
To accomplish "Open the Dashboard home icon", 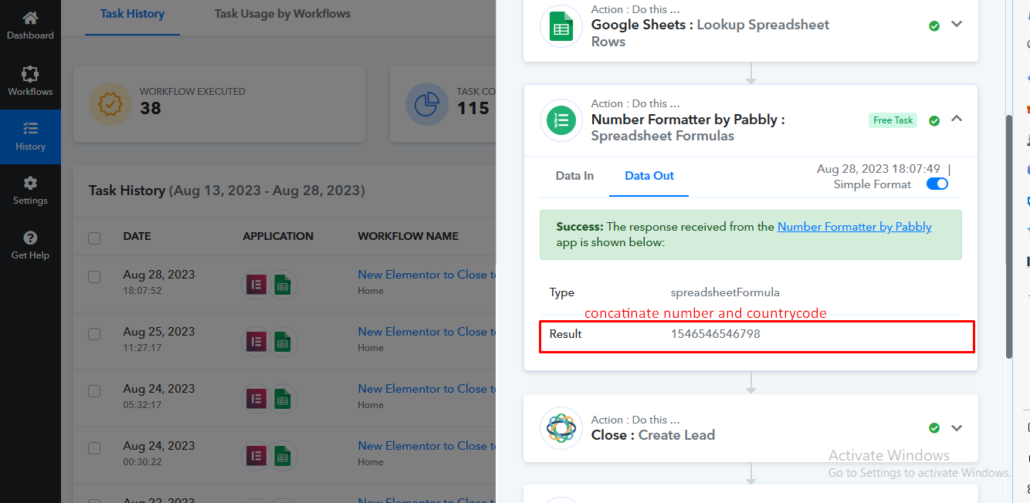I will [x=30, y=18].
